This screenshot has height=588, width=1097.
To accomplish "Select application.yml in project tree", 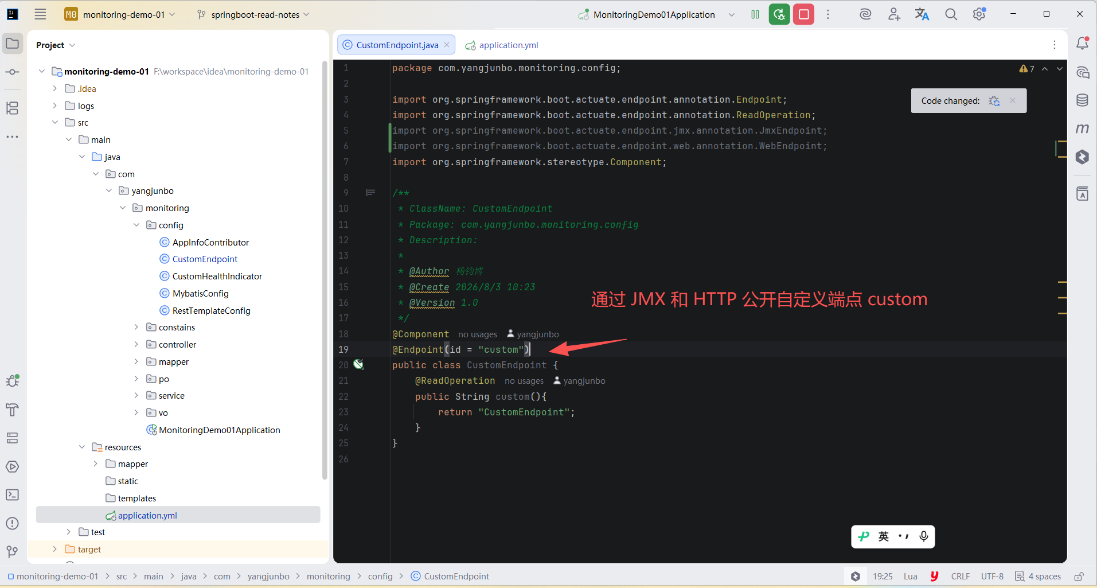I will (178, 515).
